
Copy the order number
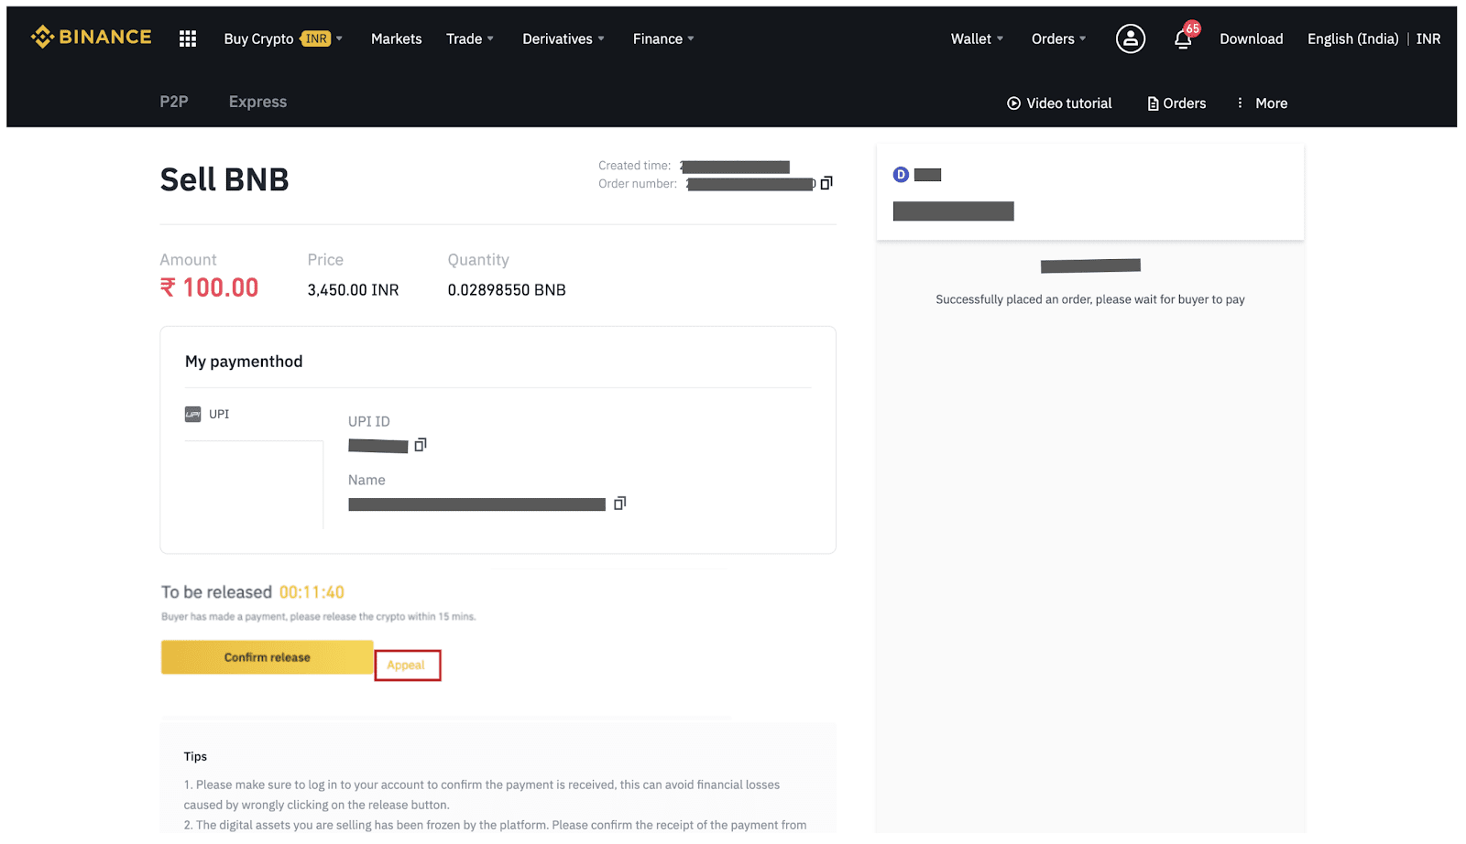(826, 183)
